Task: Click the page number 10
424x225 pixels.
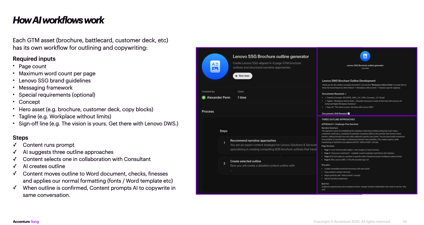Action: [404, 222]
